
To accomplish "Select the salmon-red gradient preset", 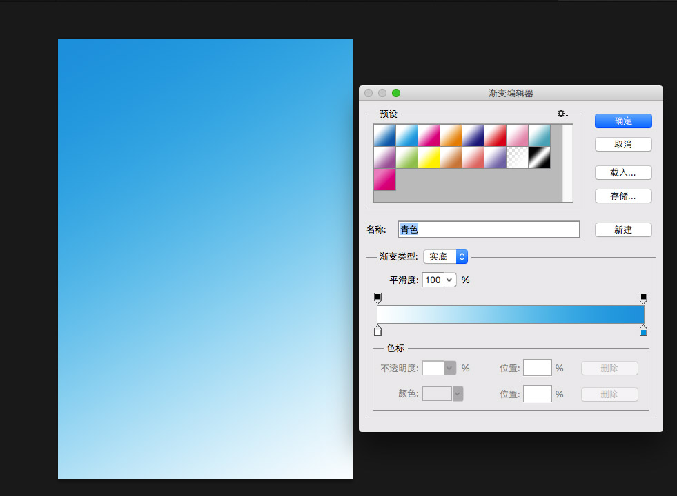I will coord(473,157).
